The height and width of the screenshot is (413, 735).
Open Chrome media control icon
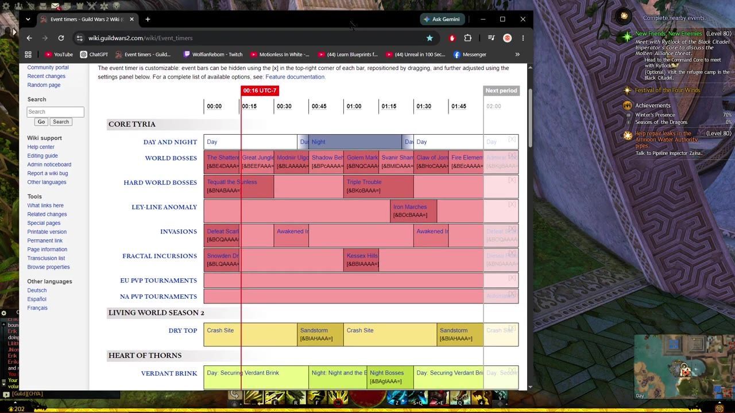pyautogui.click(x=491, y=38)
